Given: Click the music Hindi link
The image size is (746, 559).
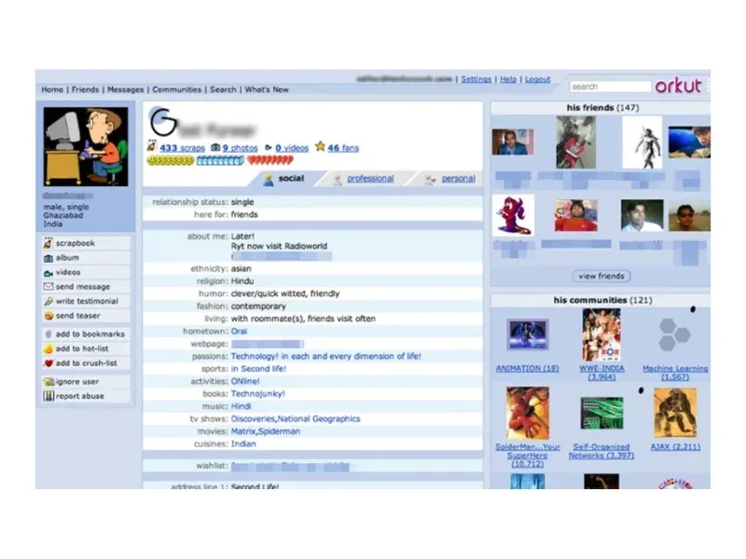Looking at the screenshot, I should tap(241, 406).
